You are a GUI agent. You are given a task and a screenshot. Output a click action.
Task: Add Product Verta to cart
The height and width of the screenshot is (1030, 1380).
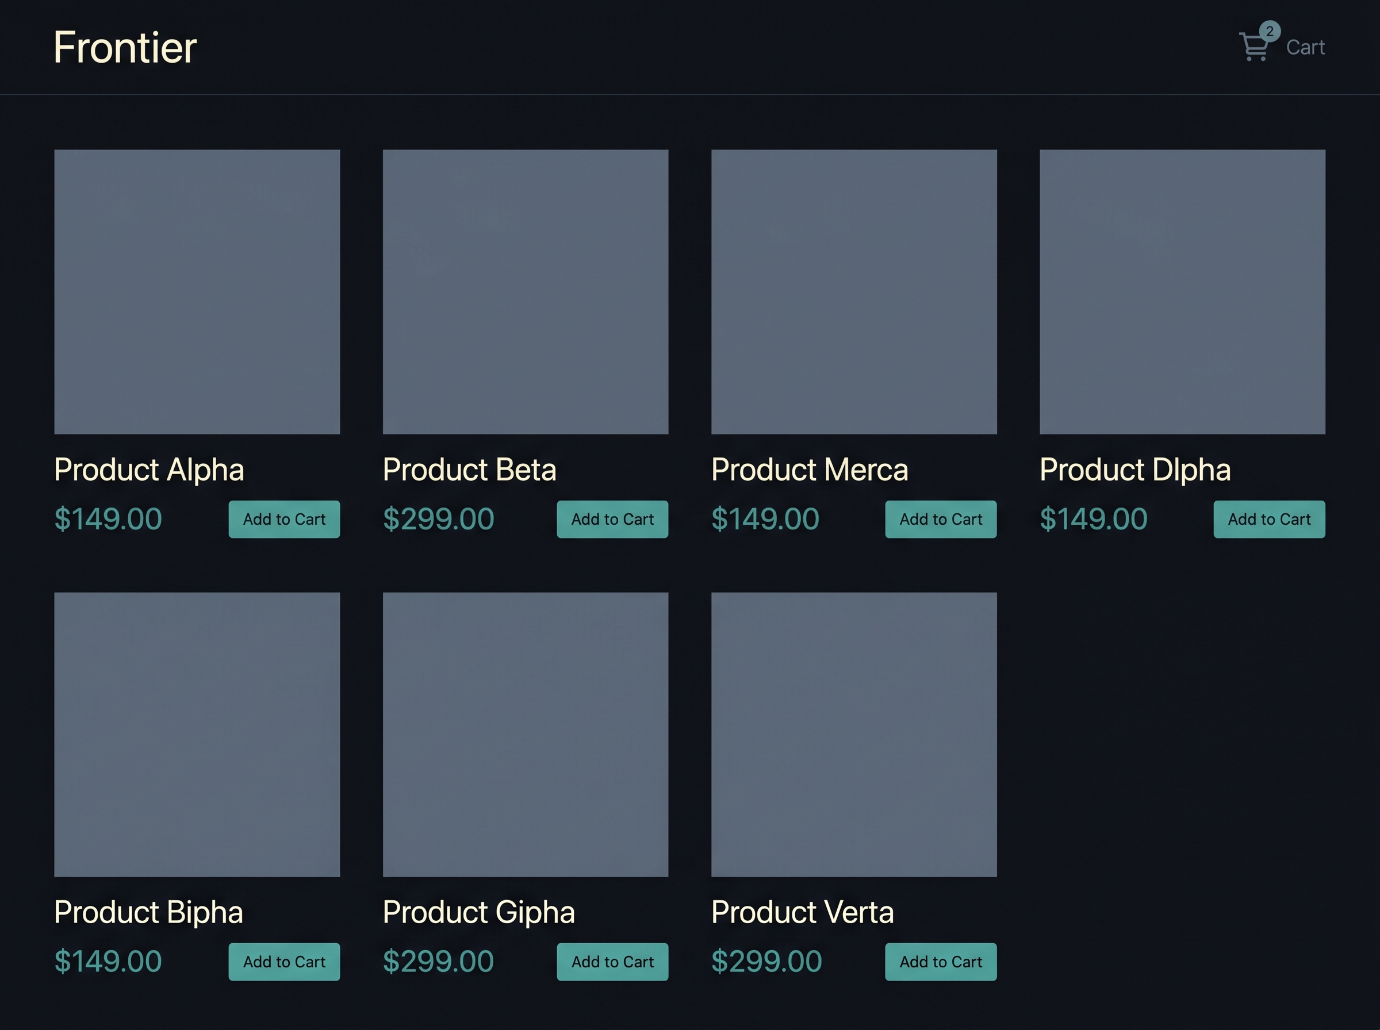click(x=941, y=962)
